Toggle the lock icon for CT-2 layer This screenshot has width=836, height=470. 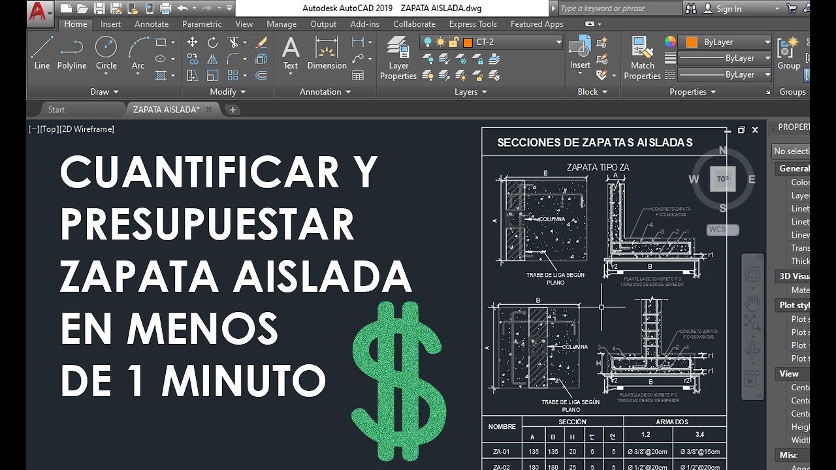coord(453,42)
